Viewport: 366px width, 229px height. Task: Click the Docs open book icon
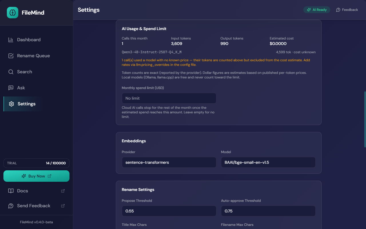tap(11, 191)
